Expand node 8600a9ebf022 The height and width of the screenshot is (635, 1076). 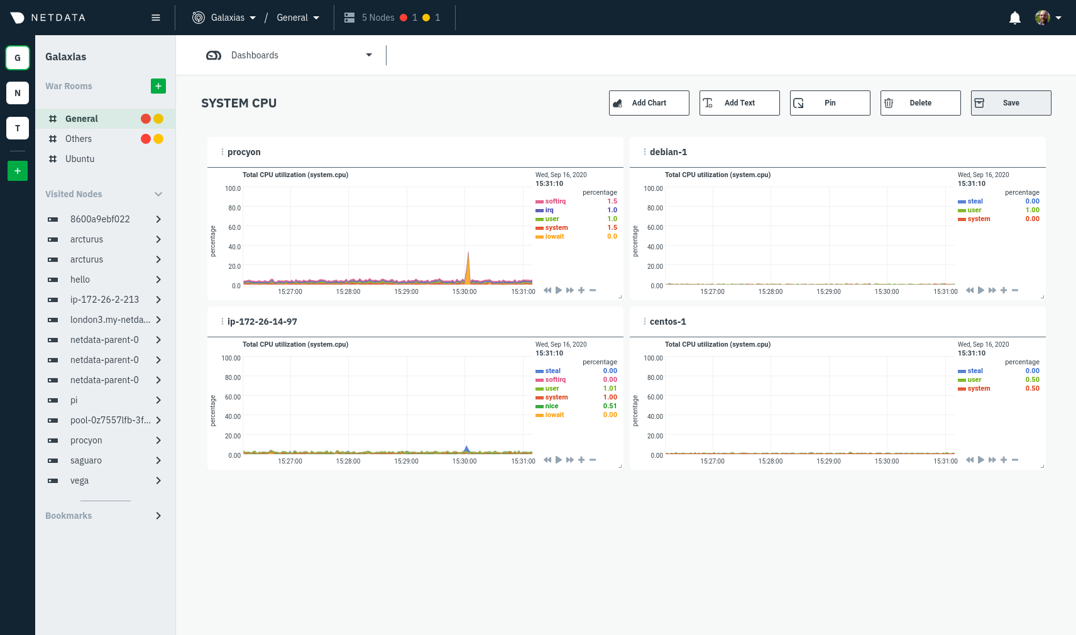click(158, 219)
